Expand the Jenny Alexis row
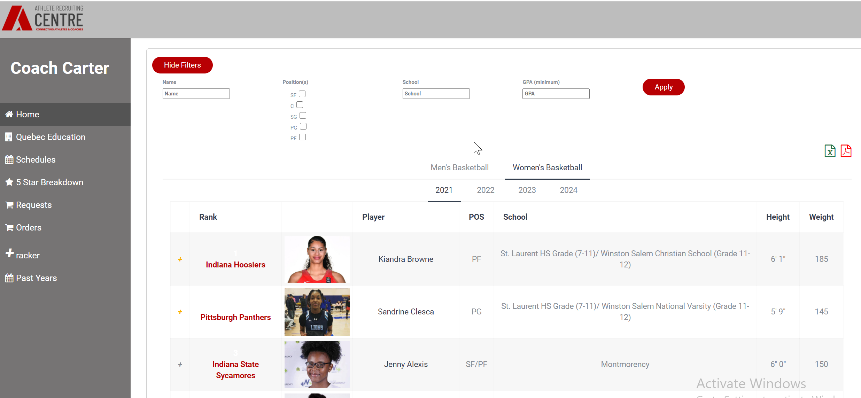The width and height of the screenshot is (861, 398). [x=180, y=364]
